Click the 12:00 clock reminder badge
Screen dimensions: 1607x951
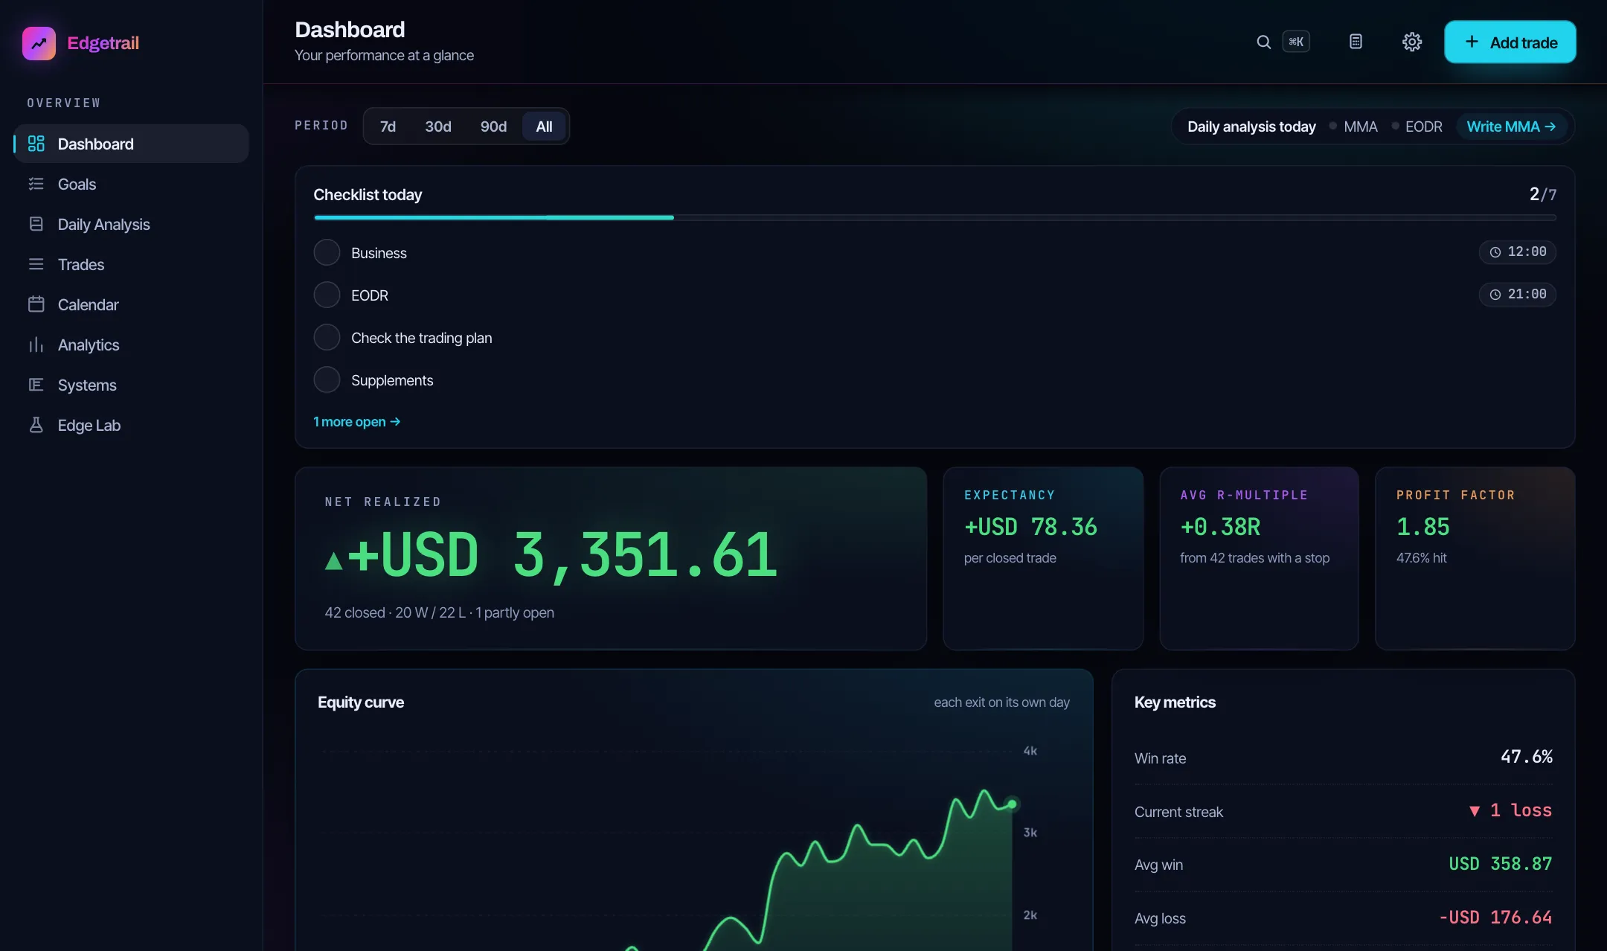pyautogui.click(x=1518, y=252)
